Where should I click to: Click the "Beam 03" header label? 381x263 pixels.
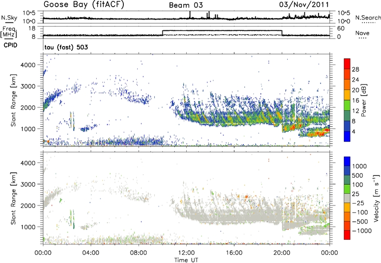pyautogui.click(x=186, y=5)
